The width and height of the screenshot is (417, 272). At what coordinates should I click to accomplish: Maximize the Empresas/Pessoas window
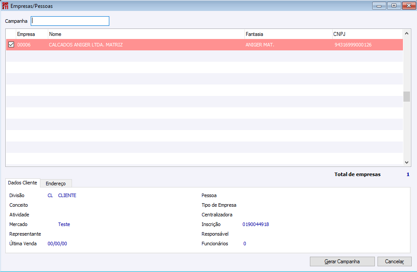pyautogui.click(x=394, y=6)
